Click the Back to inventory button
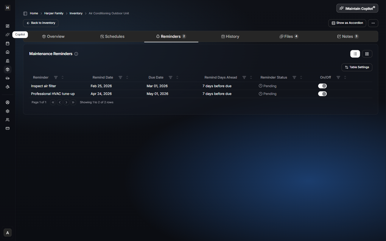 click(x=41, y=23)
